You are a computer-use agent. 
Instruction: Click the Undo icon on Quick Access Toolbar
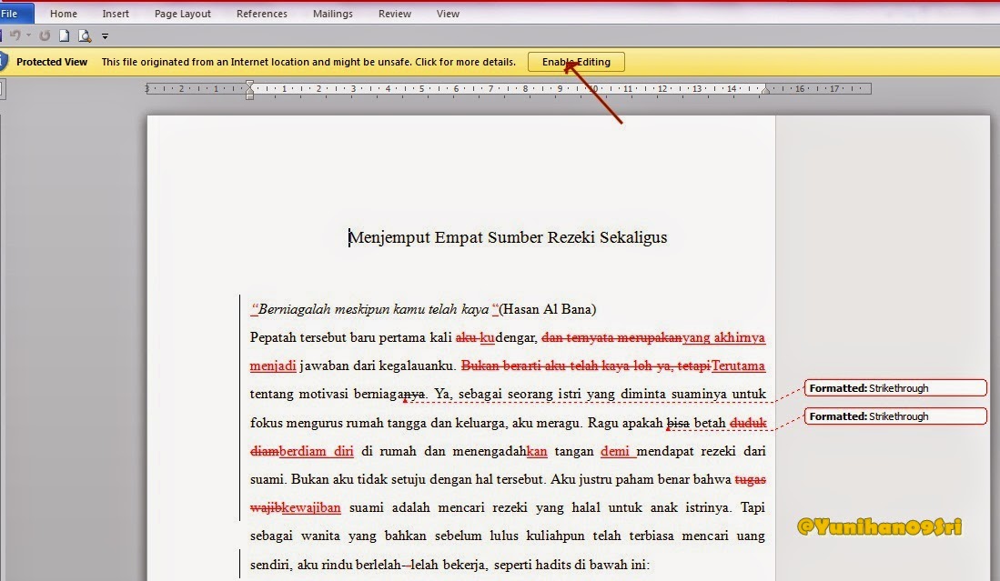point(16,35)
